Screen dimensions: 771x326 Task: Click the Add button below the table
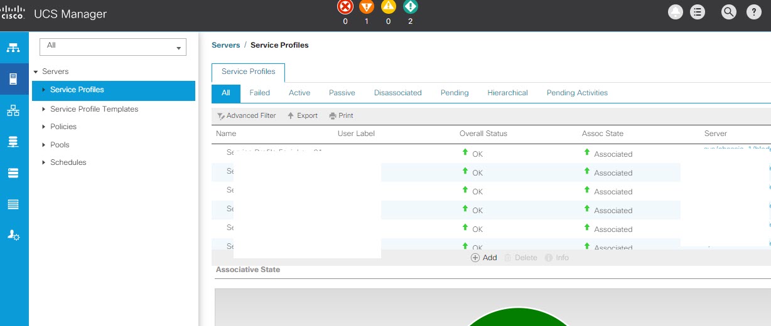[484, 258]
